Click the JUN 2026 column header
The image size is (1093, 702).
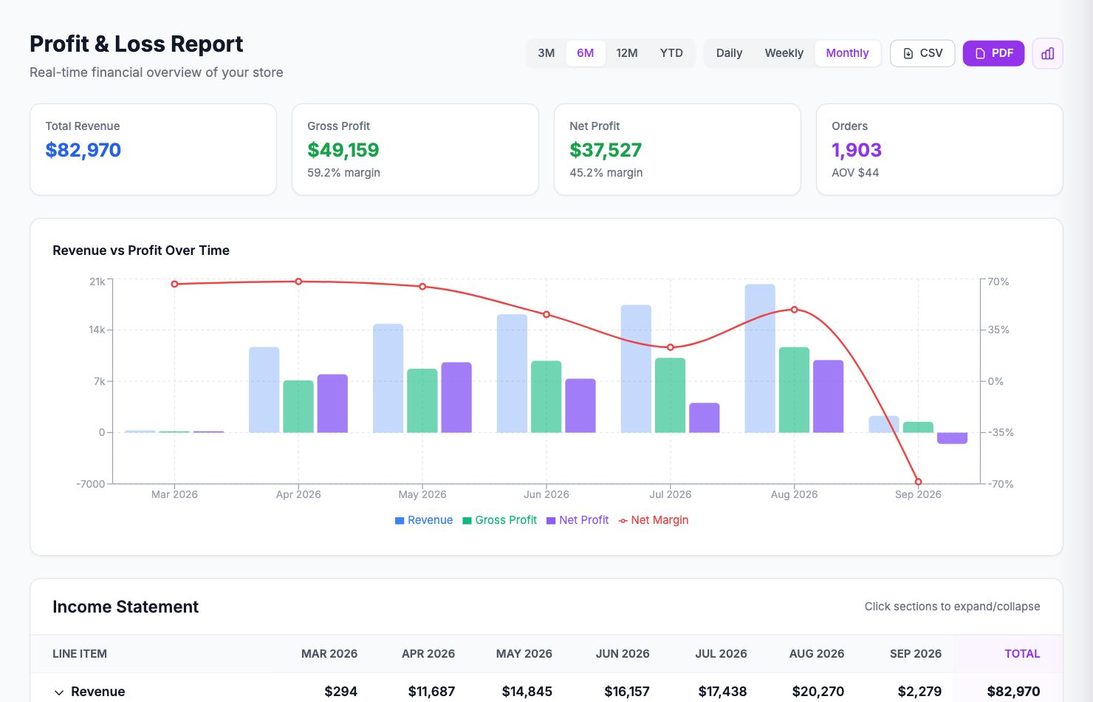(x=623, y=654)
